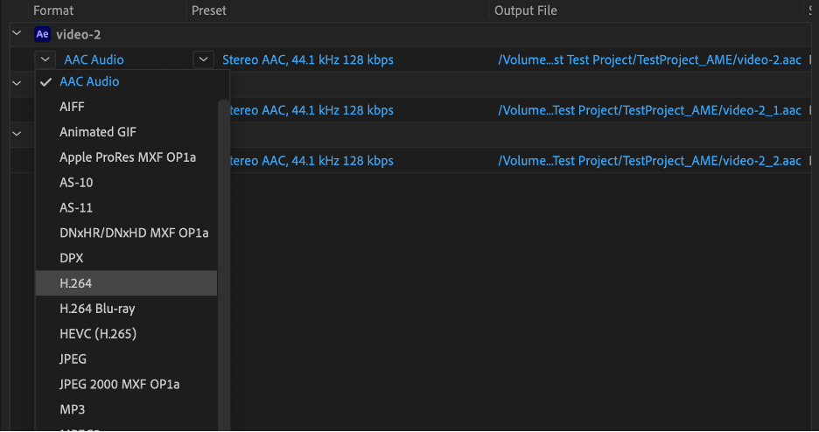Choose MP3 format

pos(126,409)
